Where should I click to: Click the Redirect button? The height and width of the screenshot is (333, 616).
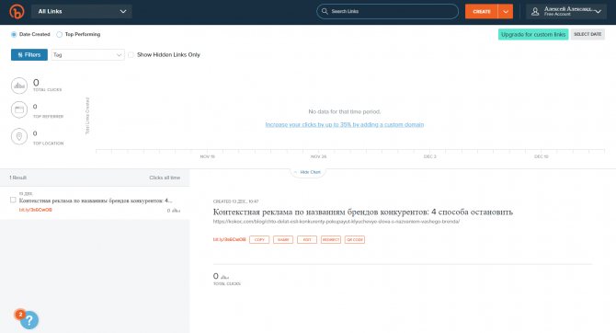point(331,239)
